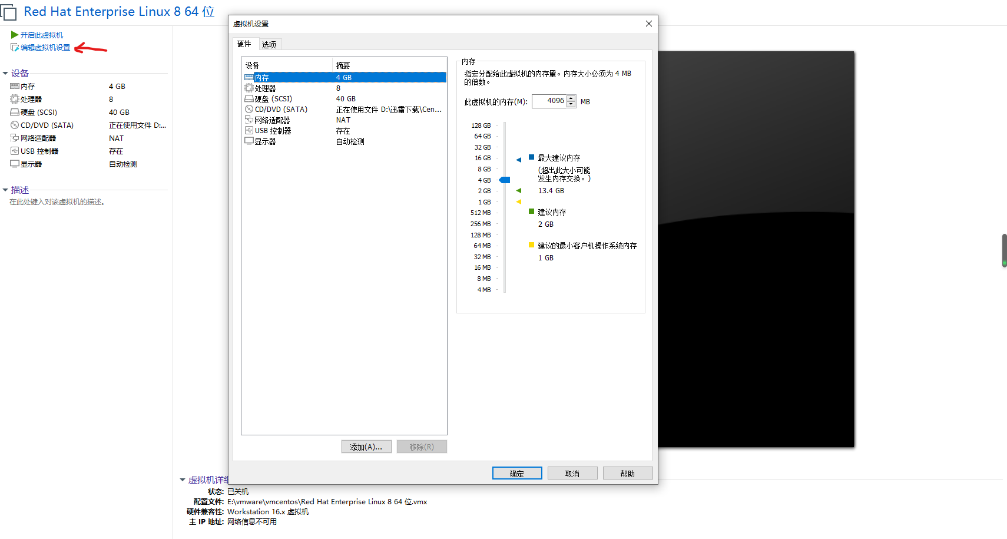Screen dimensions: 1007x539
Task: Select the 硬盘 (SCSI) row in the dialog
Action: (x=344, y=98)
